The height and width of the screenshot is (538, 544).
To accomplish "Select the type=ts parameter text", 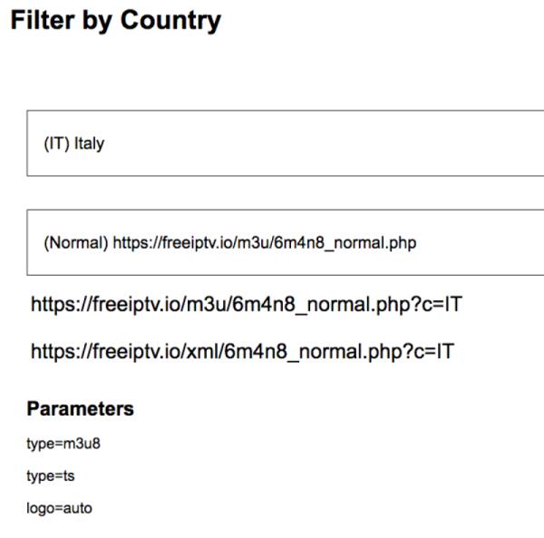I will tap(51, 475).
